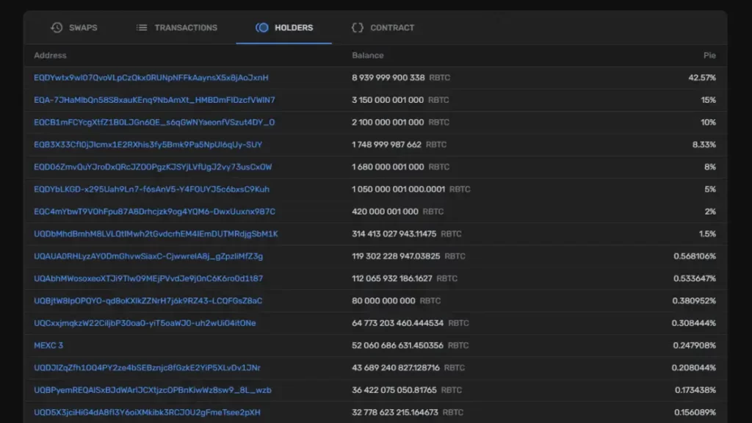This screenshot has width=752, height=423.
Task: Click the 42.57% pie share
Action: click(x=701, y=78)
